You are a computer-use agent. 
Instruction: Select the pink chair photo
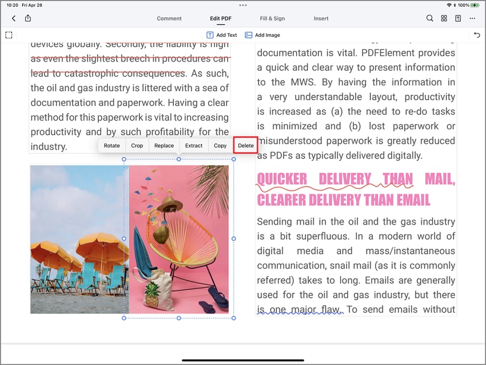click(x=179, y=239)
